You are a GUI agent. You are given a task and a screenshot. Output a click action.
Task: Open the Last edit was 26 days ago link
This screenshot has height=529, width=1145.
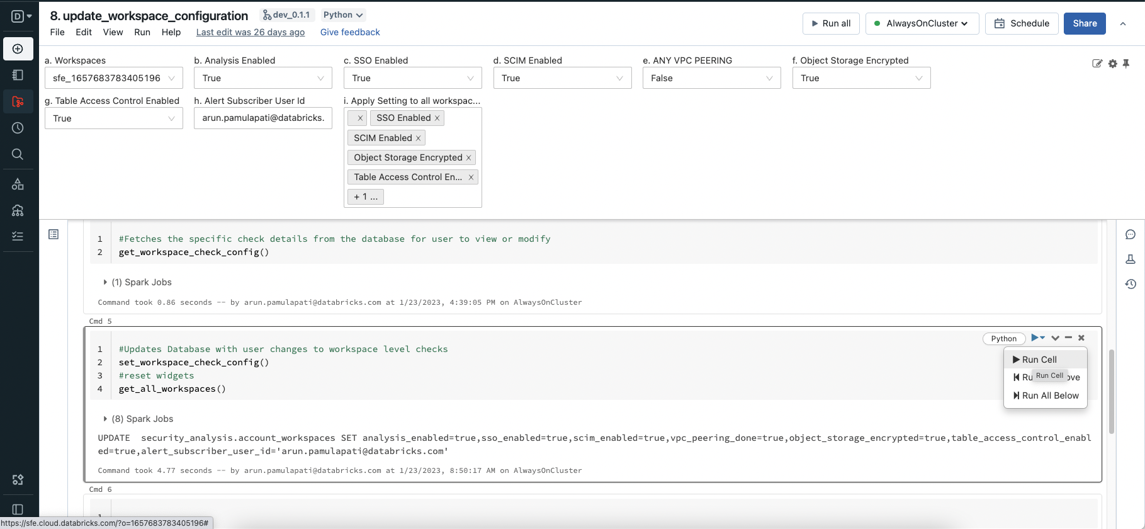pos(251,32)
